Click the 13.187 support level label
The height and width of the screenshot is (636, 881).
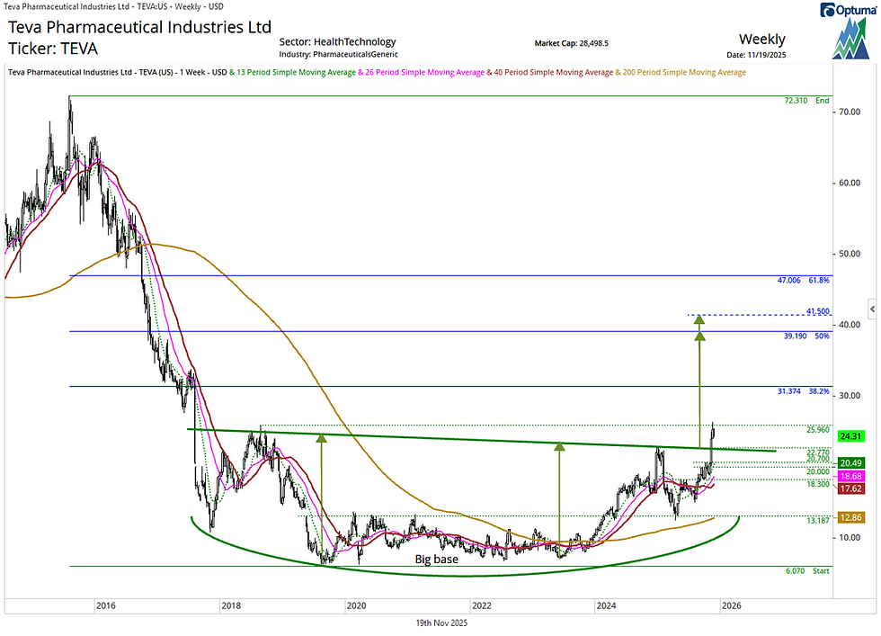(818, 521)
